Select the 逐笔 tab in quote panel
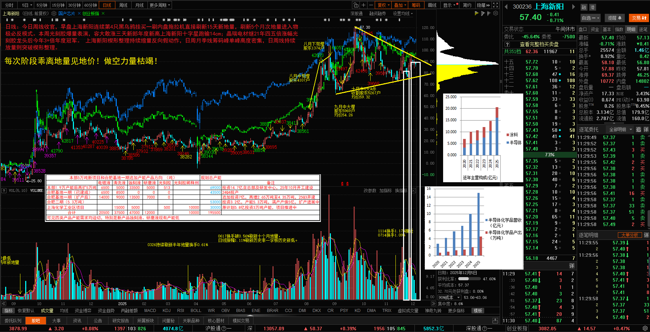 [643, 29]
